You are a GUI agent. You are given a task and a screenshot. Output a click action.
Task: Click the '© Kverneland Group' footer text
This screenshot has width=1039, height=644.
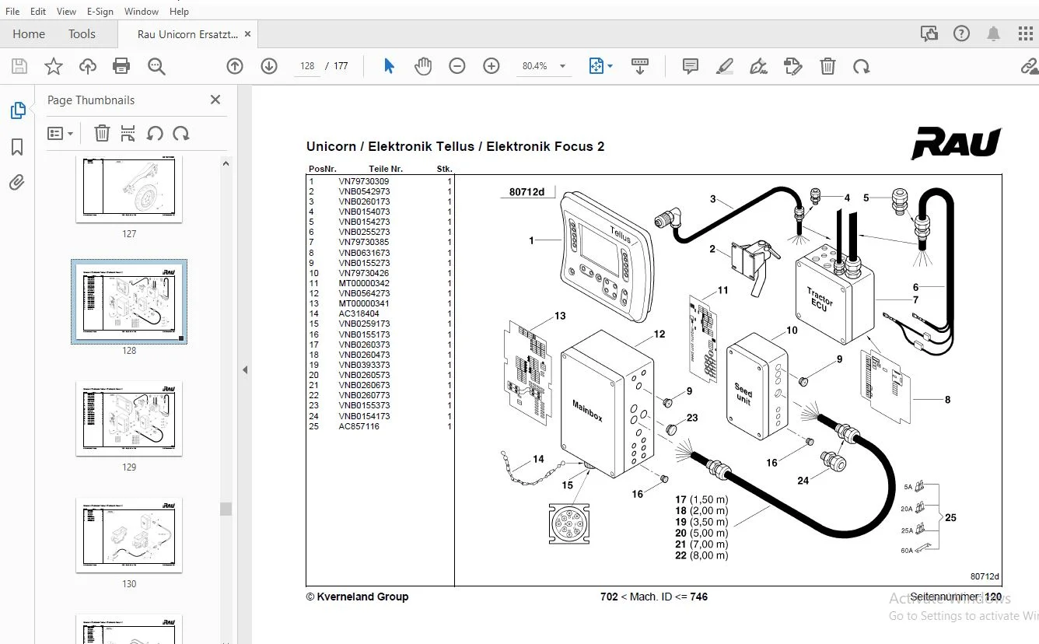pos(357,597)
